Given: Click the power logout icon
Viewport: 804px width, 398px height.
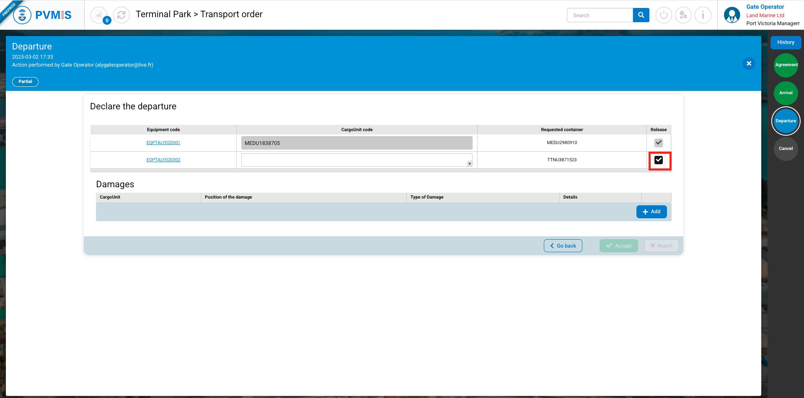Looking at the screenshot, I should pos(663,16).
